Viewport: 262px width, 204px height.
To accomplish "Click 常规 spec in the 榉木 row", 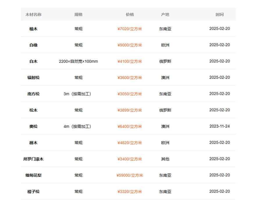I will [78, 143].
